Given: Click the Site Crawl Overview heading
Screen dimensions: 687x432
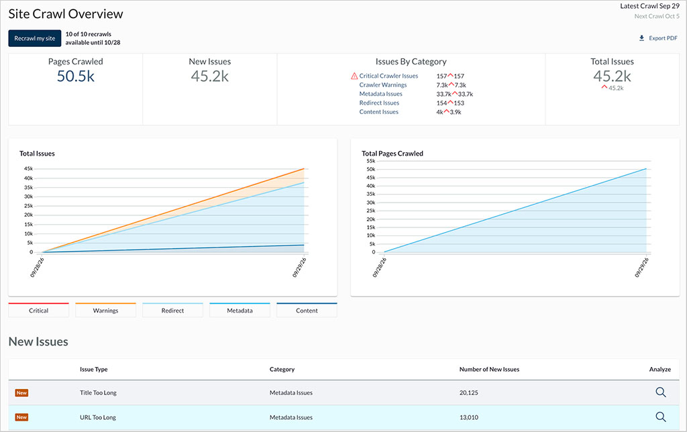Looking at the screenshot, I should (66, 14).
